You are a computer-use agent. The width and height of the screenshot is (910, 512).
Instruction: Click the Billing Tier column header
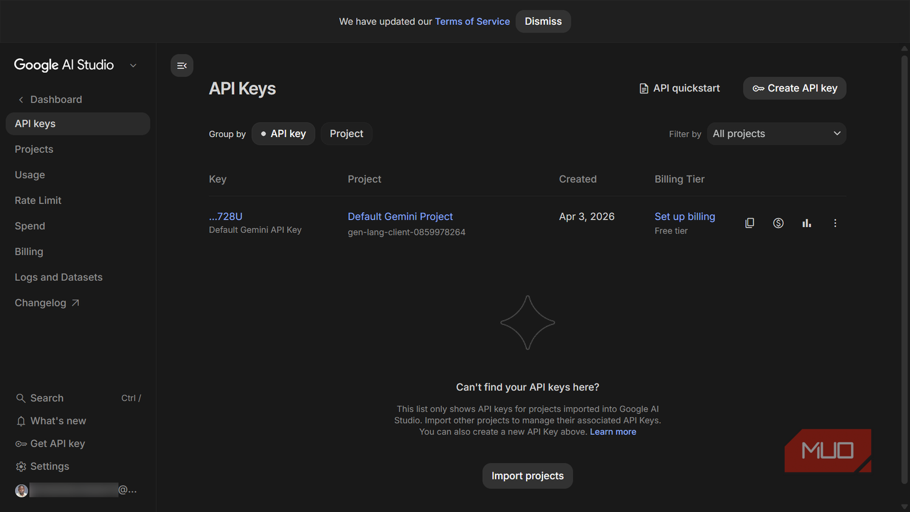(679, 179)
